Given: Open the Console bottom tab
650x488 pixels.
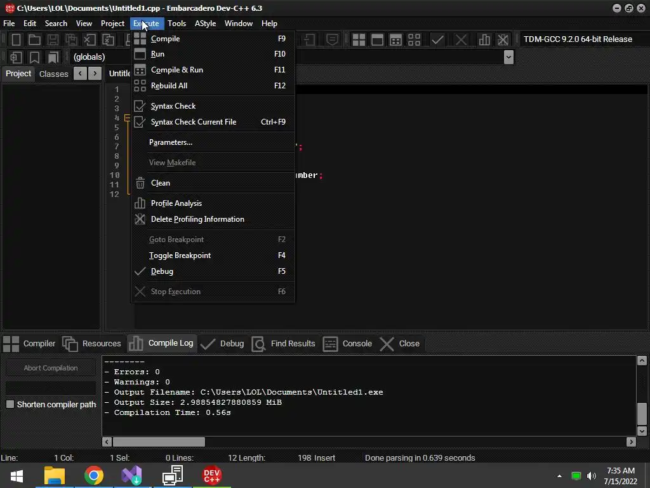Looking at the screenshot, I should click(x=347, y=344).
